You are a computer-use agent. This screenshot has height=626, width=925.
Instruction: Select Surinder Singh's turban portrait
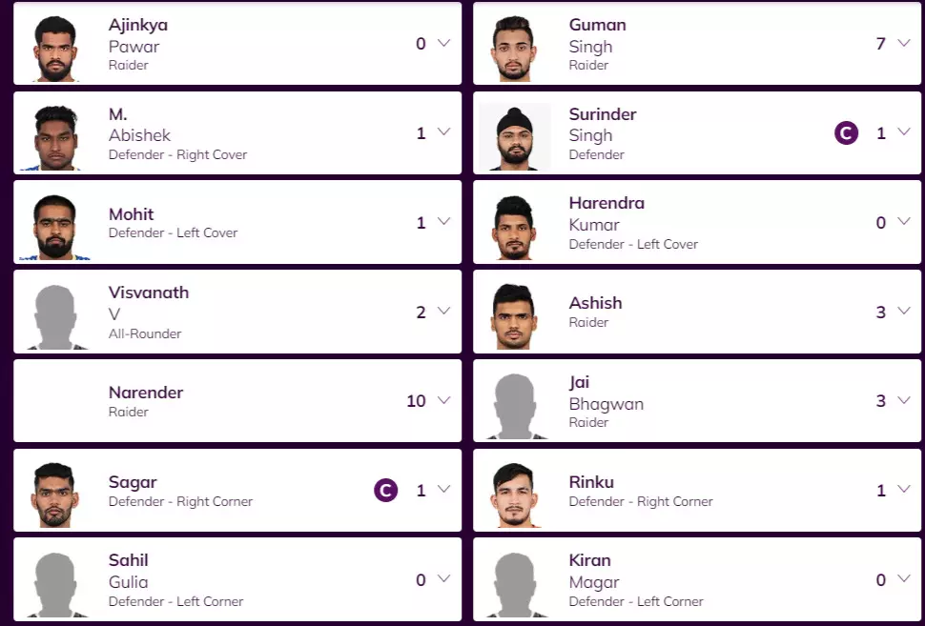pos(515,136)
